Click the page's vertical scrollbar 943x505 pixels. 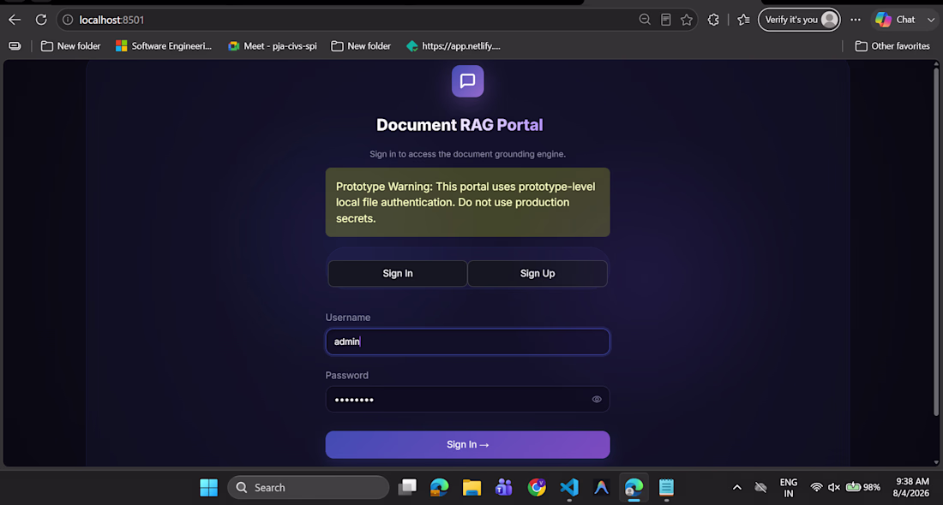click(x=936, y=241)
